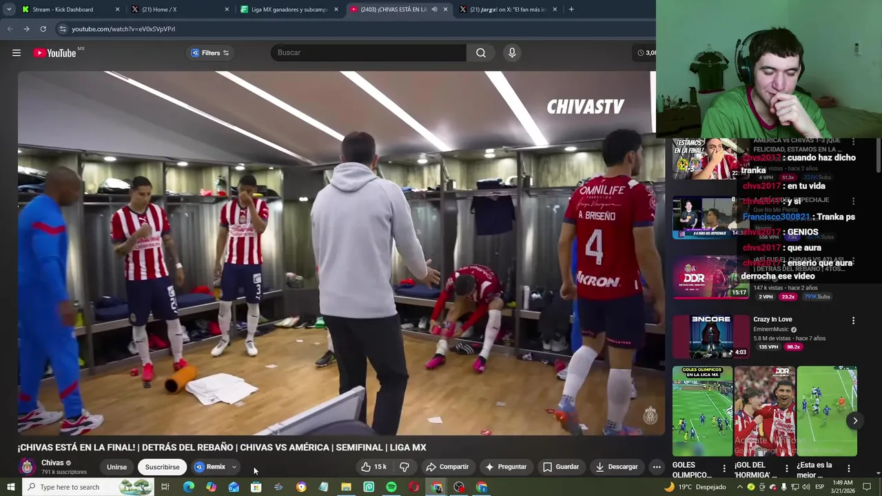Toggle the Filters button in header
This screenshot has height=496, width=882.
(x=210, y=53)
